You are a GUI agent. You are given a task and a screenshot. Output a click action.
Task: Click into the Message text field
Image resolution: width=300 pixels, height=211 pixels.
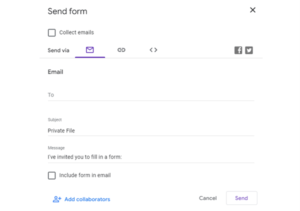(150, 157)
